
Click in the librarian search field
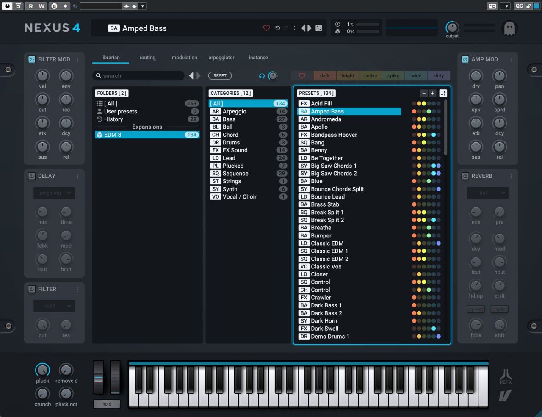(x=140, y=76)
